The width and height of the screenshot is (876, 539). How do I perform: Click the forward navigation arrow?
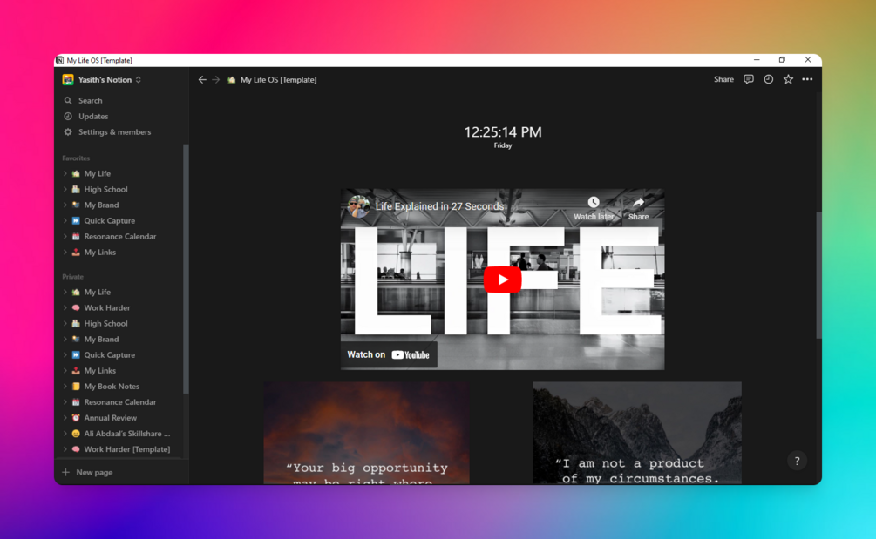tap(215, 80)
